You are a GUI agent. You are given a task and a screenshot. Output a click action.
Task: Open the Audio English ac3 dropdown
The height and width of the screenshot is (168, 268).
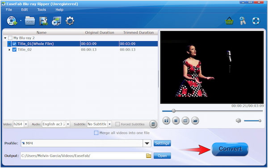(68, 124)
